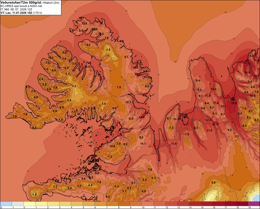Viewport: 260px width, 209px height.
Task: Click the pale green legend swatch between -1 and 0
Action: pyautogui.click(x=18, y=204)
